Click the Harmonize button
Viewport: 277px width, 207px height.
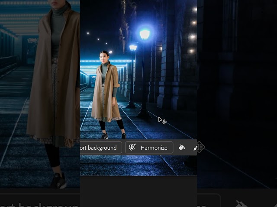click(x=149, y=147)
